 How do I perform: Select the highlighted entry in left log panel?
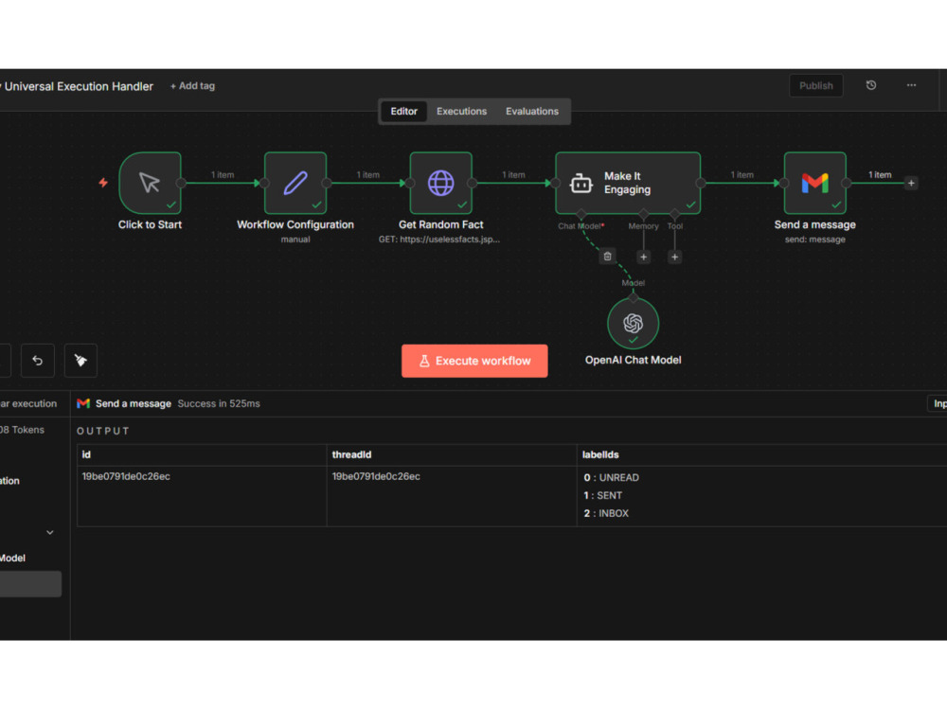click(x=30, y=584)
